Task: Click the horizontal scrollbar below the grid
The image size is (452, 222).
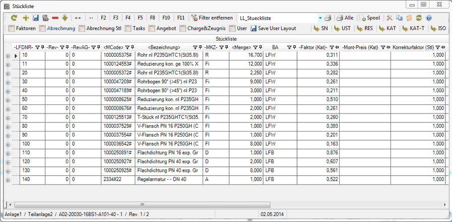Action: click(227, 204)
